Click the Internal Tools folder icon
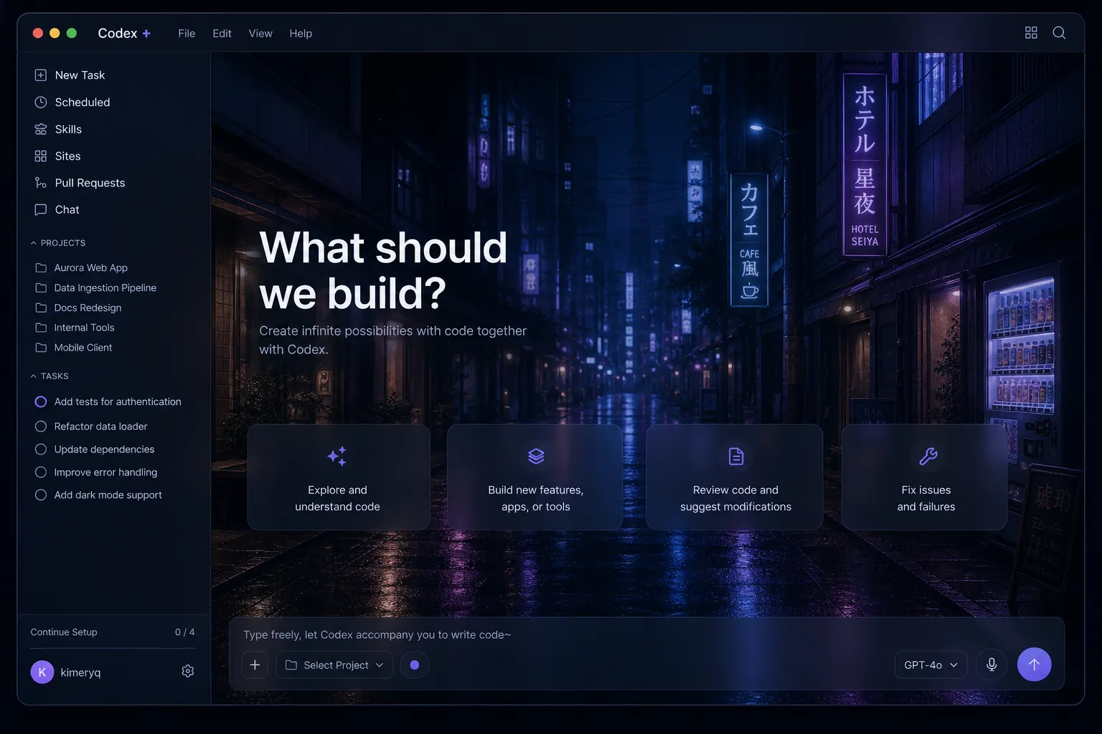Screen dimensions: 1102x734 (x=41, y=328)
